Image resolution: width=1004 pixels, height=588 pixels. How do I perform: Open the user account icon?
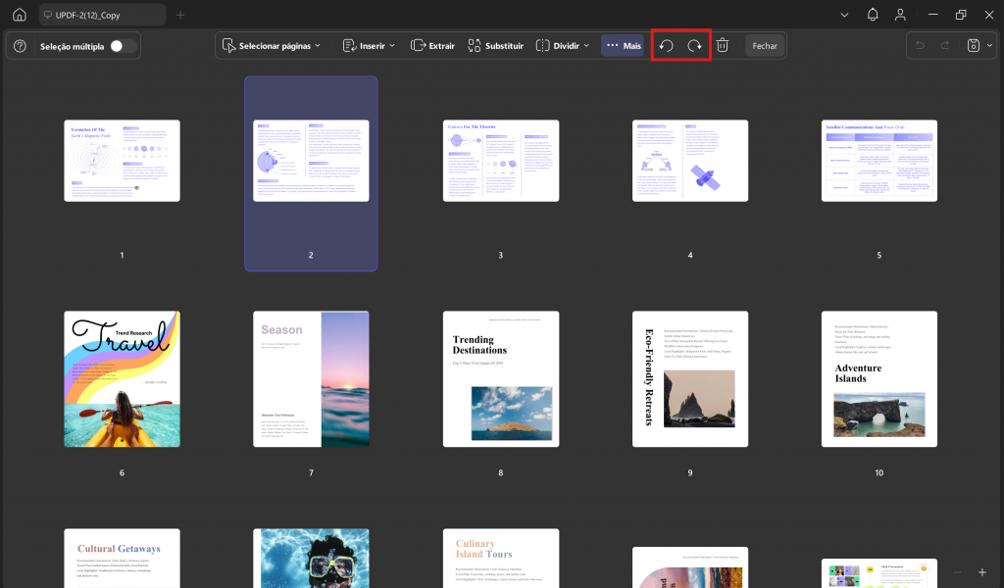coord(900,15)
